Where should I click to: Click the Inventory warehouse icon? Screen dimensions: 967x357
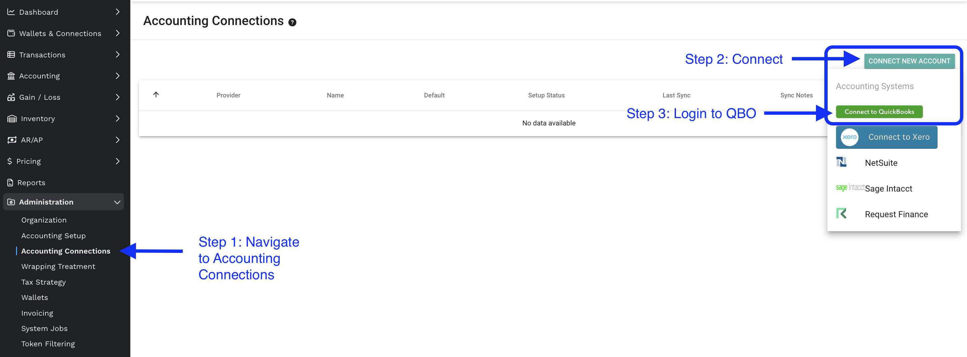click(x=12, y=118)
